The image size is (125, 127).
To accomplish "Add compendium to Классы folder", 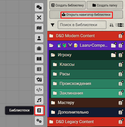I will click(x=121, y=64).
